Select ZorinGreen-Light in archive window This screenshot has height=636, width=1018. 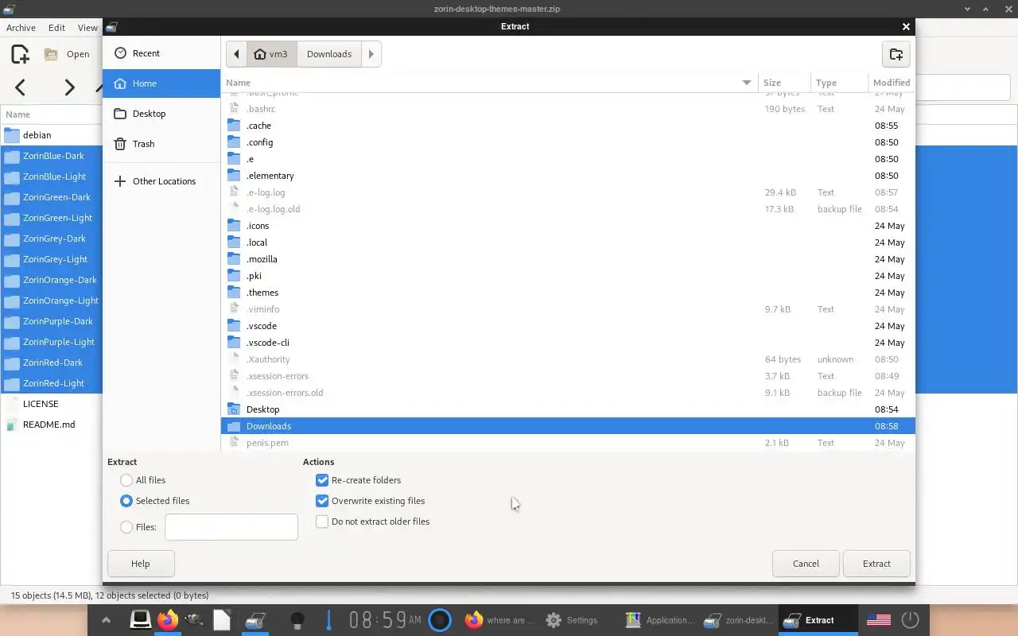[x=52, y=218]
